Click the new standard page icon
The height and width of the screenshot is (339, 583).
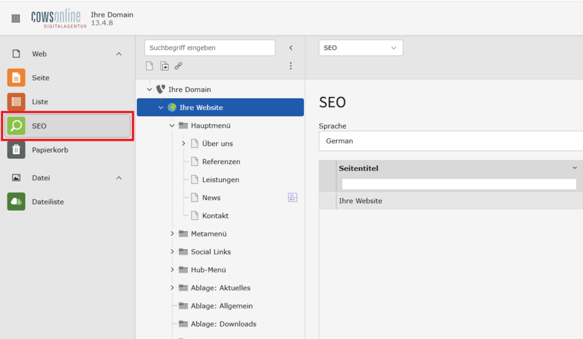tap(149, 66)
